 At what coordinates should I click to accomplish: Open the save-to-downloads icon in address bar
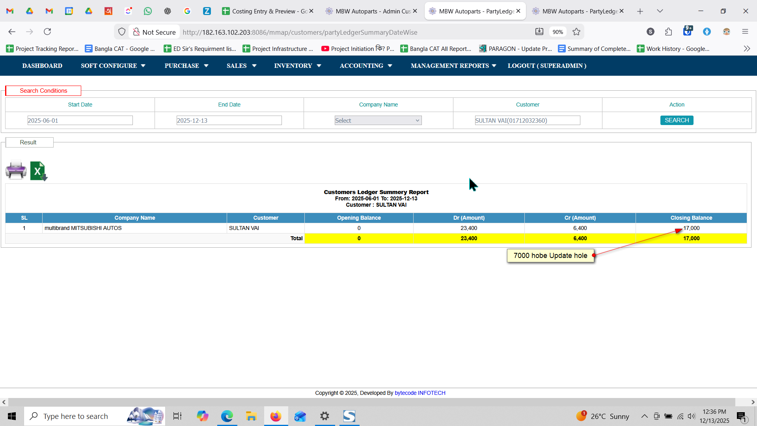click(539, 32)
